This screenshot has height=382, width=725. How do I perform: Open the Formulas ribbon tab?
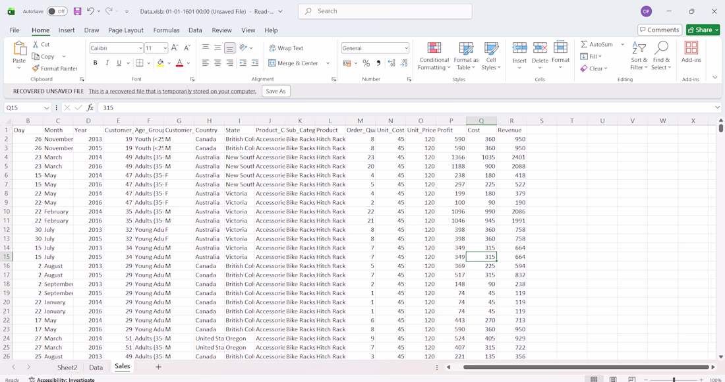click(x=166, y=30)
